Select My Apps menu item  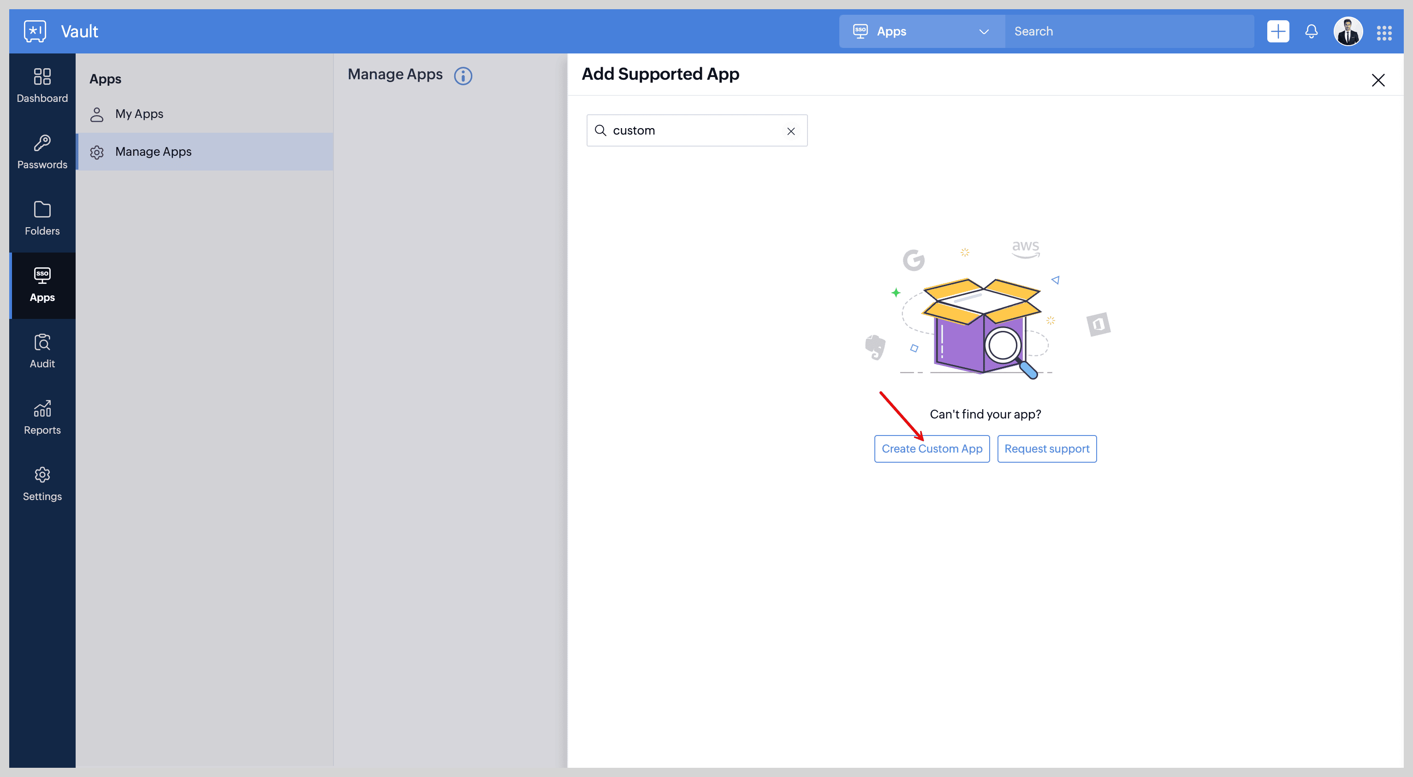[x=139, y=114]
